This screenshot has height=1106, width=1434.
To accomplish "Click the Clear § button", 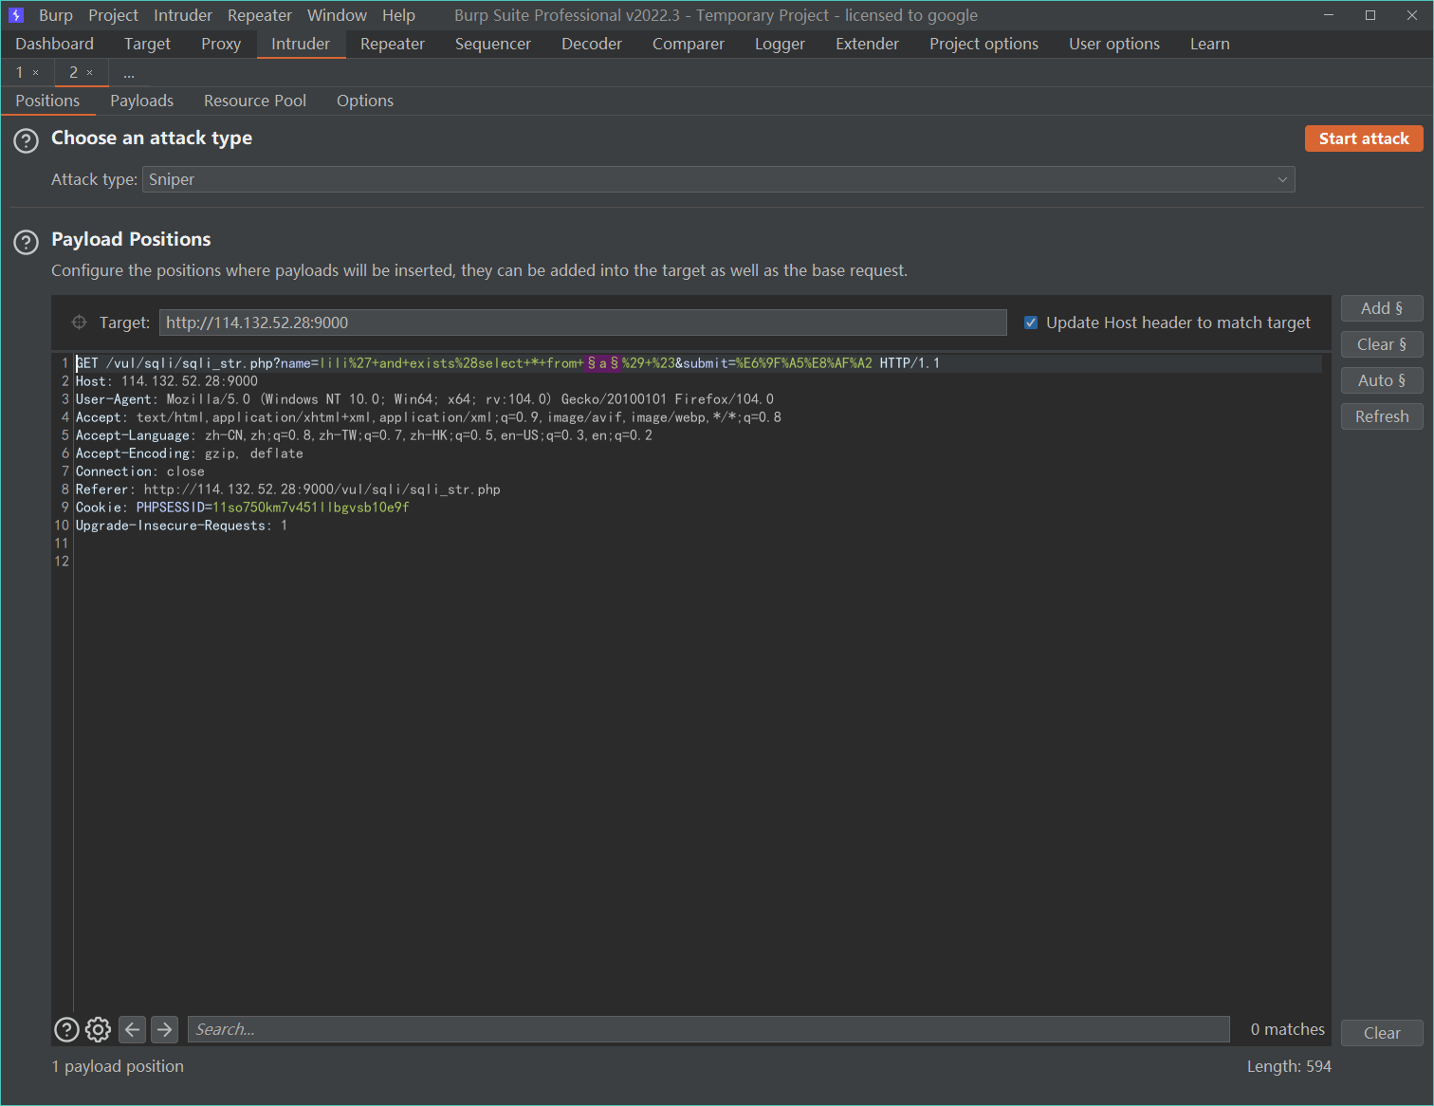I will point(1382,344).
